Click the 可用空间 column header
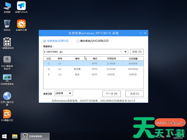Viewport: 187px width, 140px height. click(111, 58)
